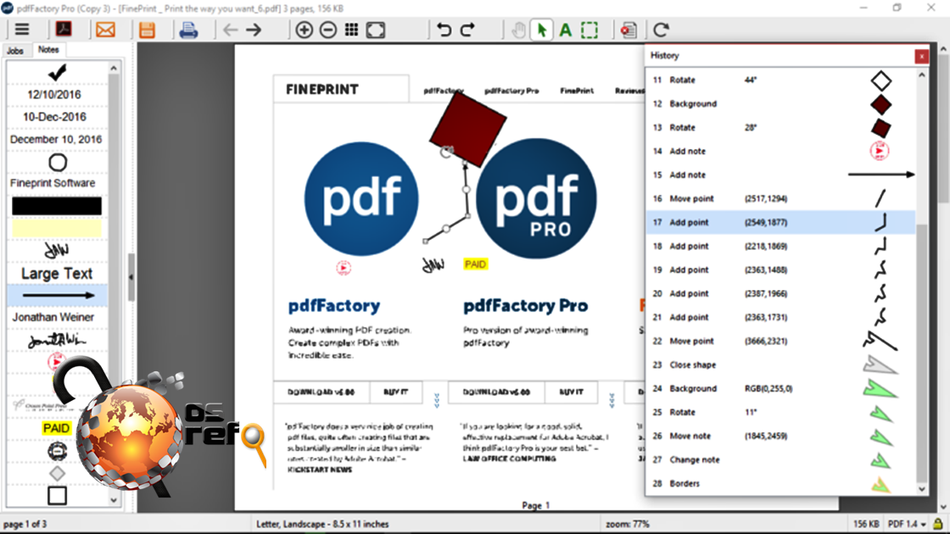Click Notes list scroll up arrow

coord(114,69)
